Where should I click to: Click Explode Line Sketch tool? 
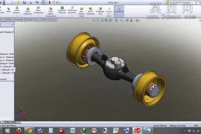click(109, 12)
